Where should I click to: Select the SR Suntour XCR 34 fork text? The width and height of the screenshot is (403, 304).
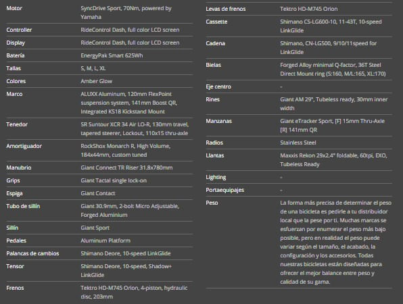[x=135, y=128]
